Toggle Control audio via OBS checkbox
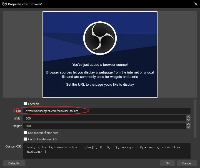Image resolution: width=200 pixels, height=168 pixels. point(25,139)
